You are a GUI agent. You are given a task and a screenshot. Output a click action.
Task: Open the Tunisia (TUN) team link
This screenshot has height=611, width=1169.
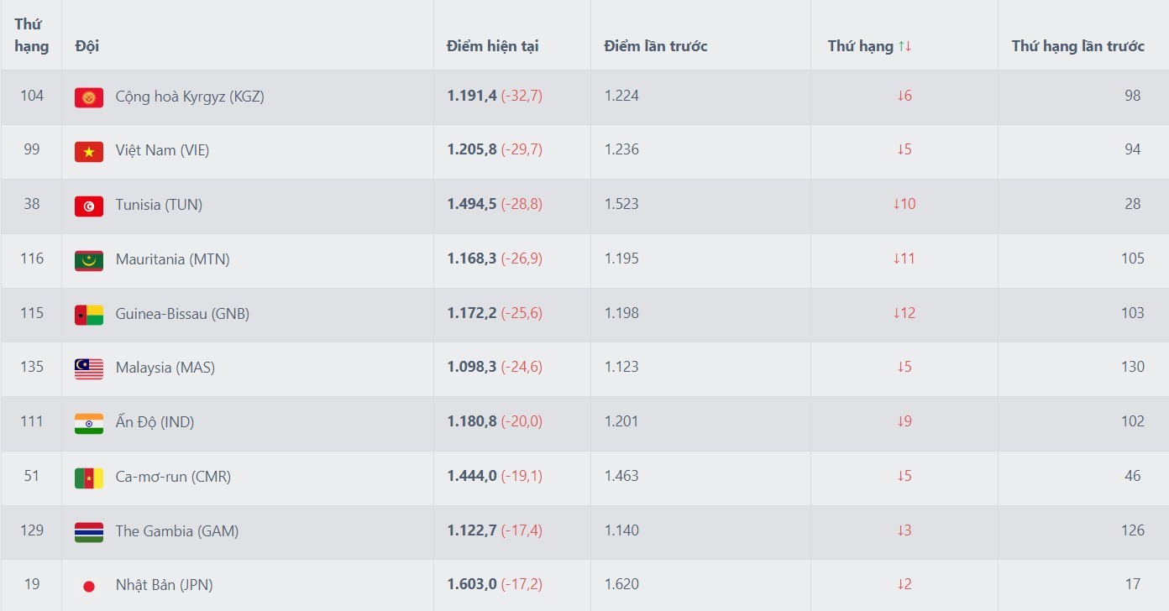[x=159, y=205]
